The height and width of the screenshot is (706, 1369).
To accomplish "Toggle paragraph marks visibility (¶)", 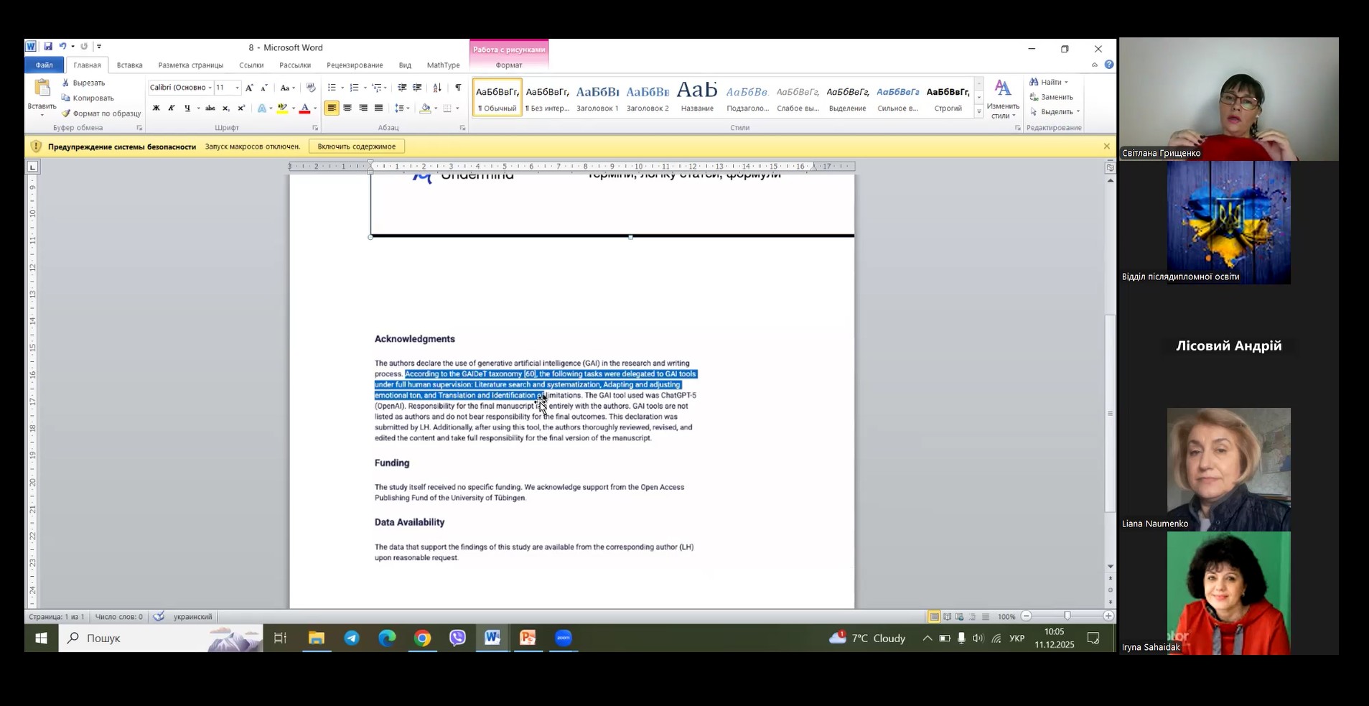I will tap(458, 88).
